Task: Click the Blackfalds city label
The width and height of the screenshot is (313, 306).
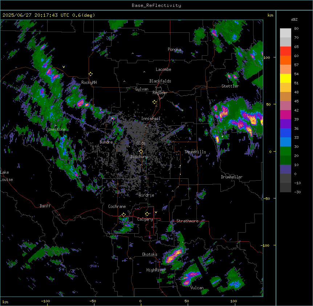Action: pos(160,81)
